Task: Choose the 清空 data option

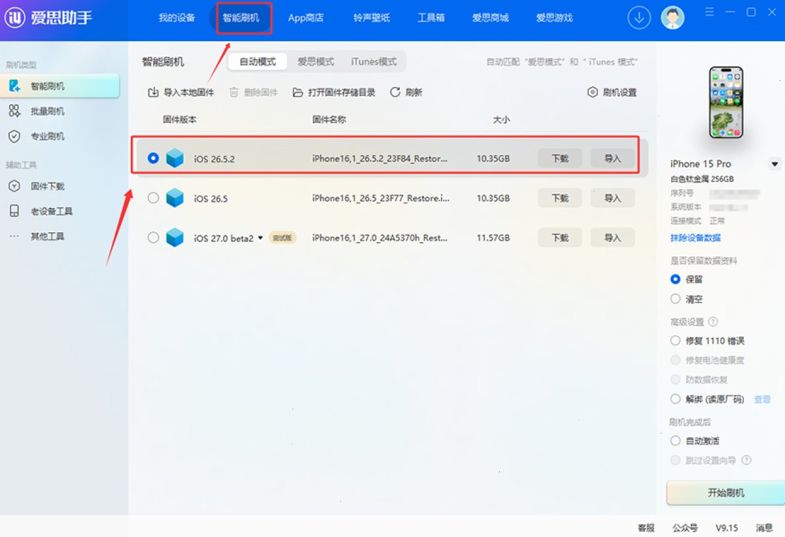Action: tap(676, 299)
